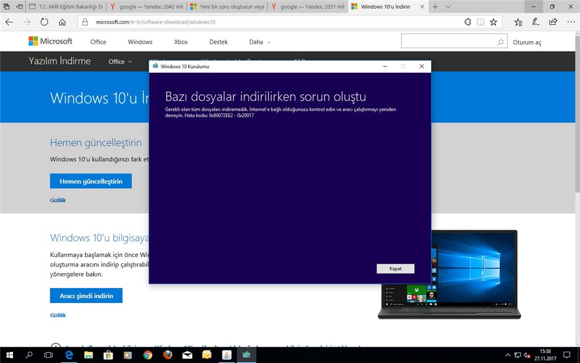Click the forward navigation arrow in Edge
The height and width of the screenshot is (363, 580).
point(27,22)
